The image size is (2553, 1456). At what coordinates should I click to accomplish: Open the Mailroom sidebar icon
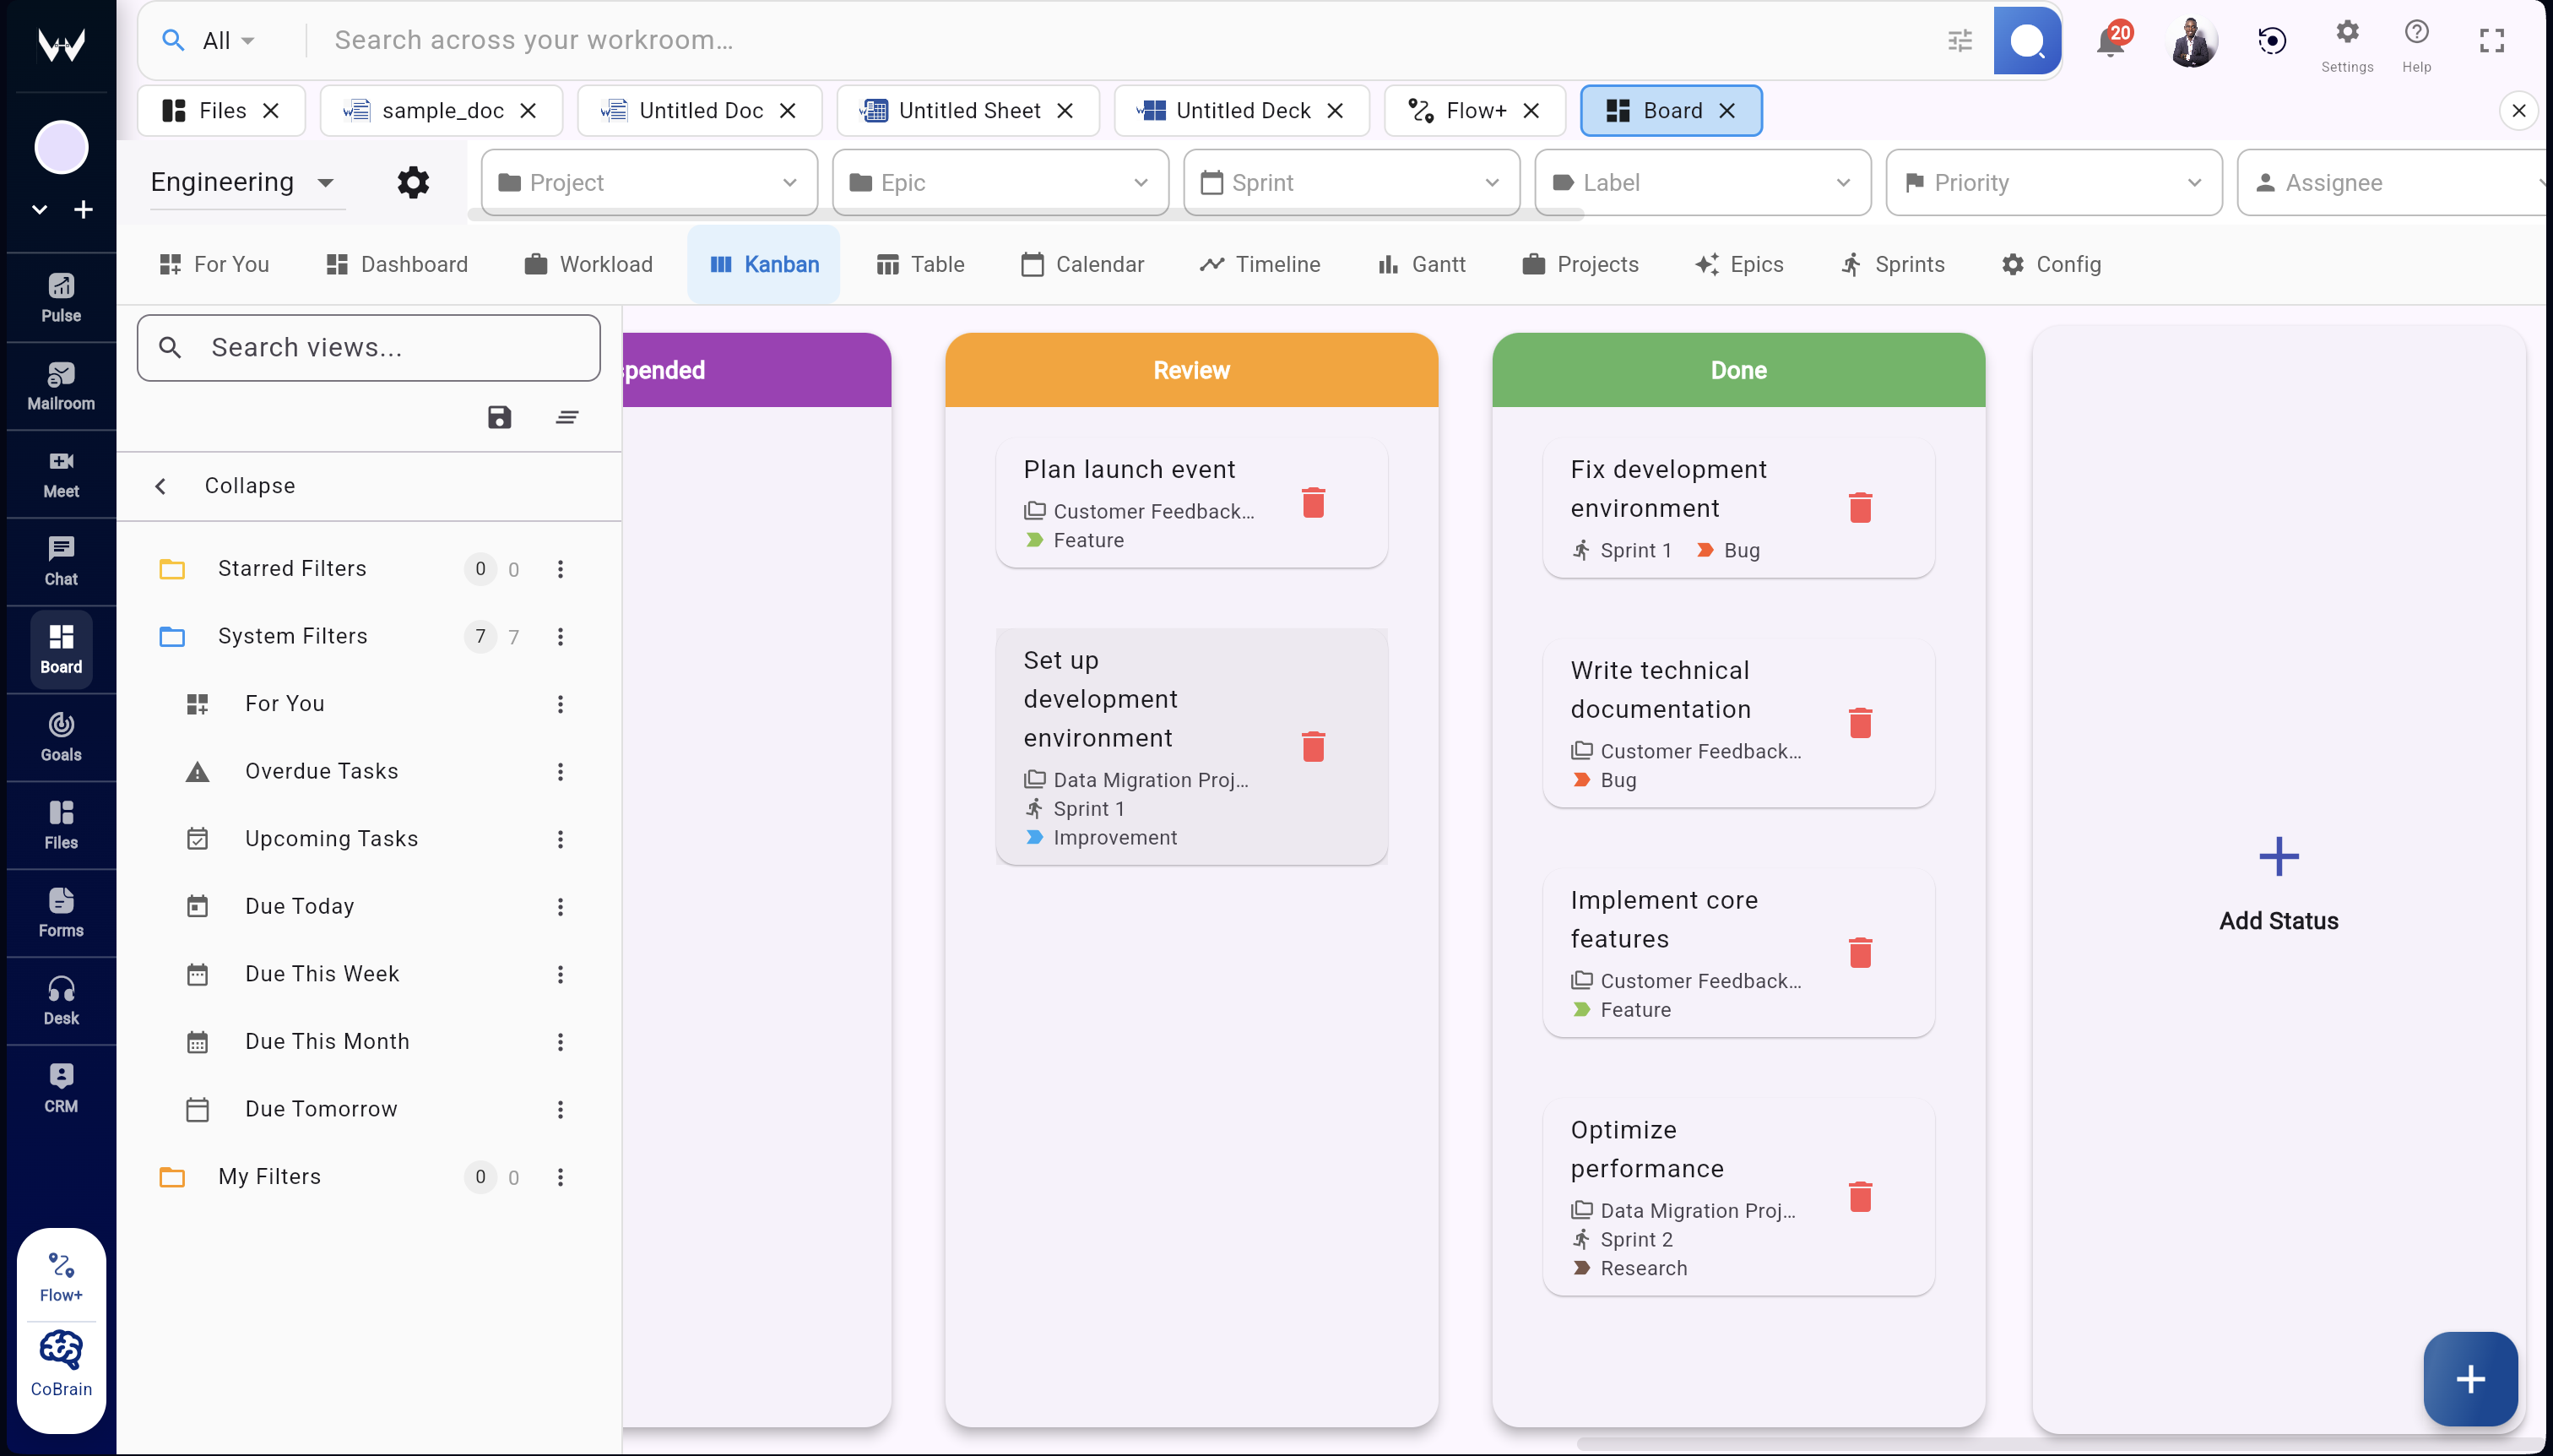click(60, 386)
